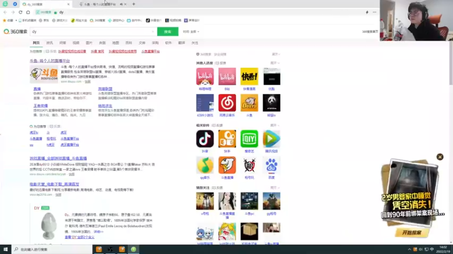
Task: Open the red NetEase Cloud Music icon
Action: (x=227, y=103)
